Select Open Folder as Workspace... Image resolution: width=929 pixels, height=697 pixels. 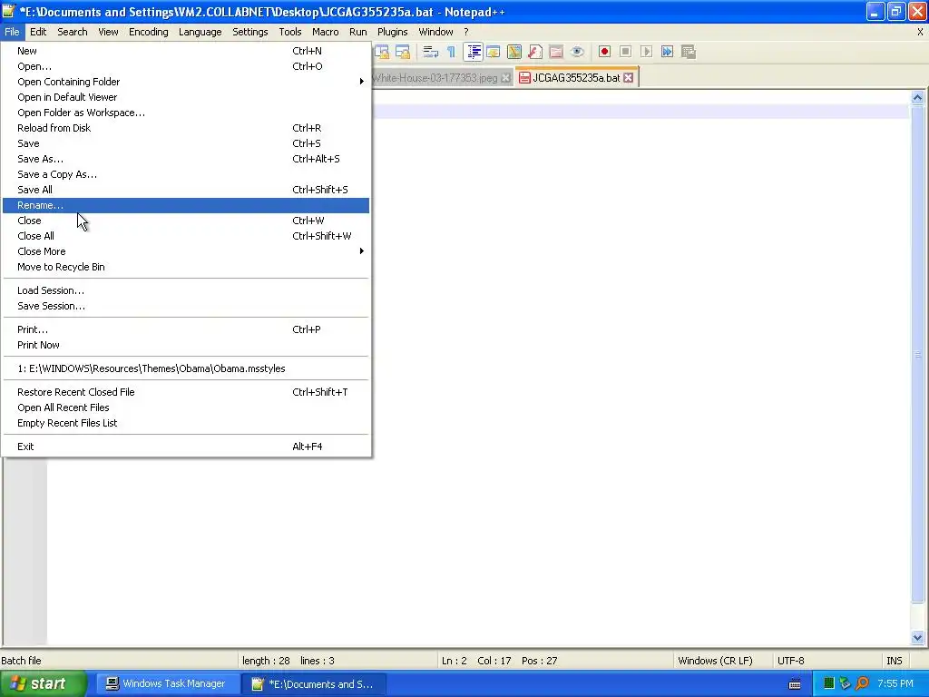click(x=185, y=113)
